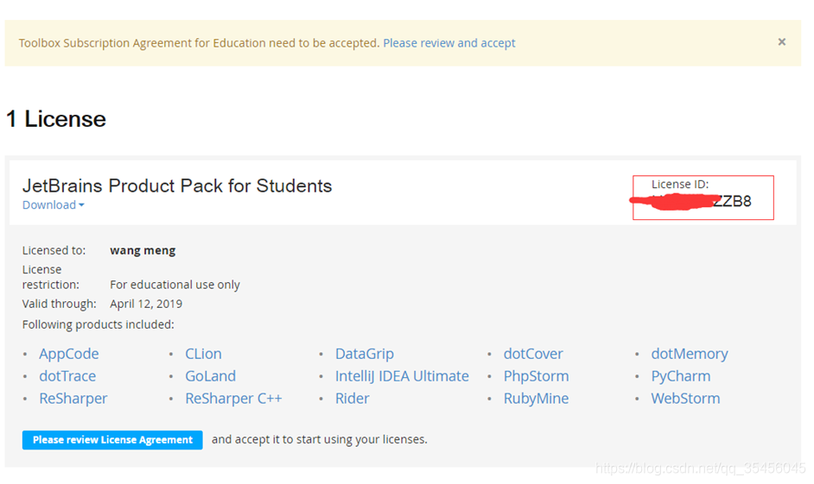Open the PhpStorm product link
Image resolution: width=814 pixels, height=484 pixels.
coord(537,375)
